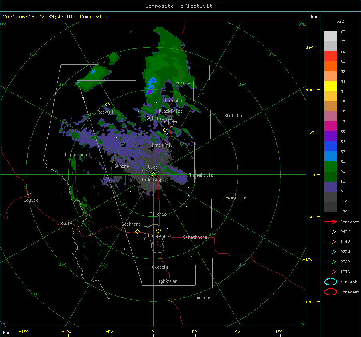Viewport: 361px width, 337px height.
Task: Select the yellow 54 dBZ color swatch
Action: (331, 86)
